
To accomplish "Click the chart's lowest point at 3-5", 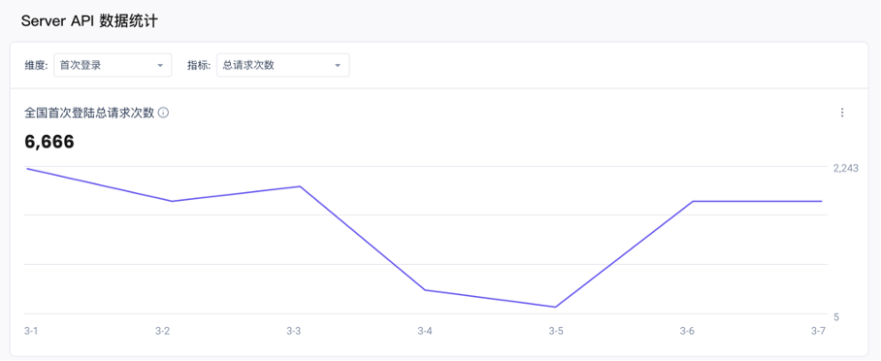I will tap(555, 307).
